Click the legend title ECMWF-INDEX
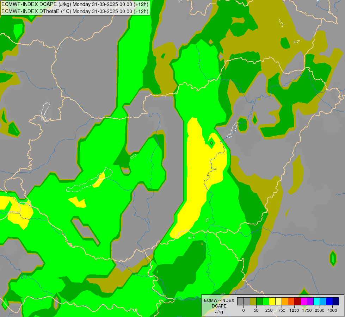The width and height of the screenshot is (345, 317). [219, 300]
